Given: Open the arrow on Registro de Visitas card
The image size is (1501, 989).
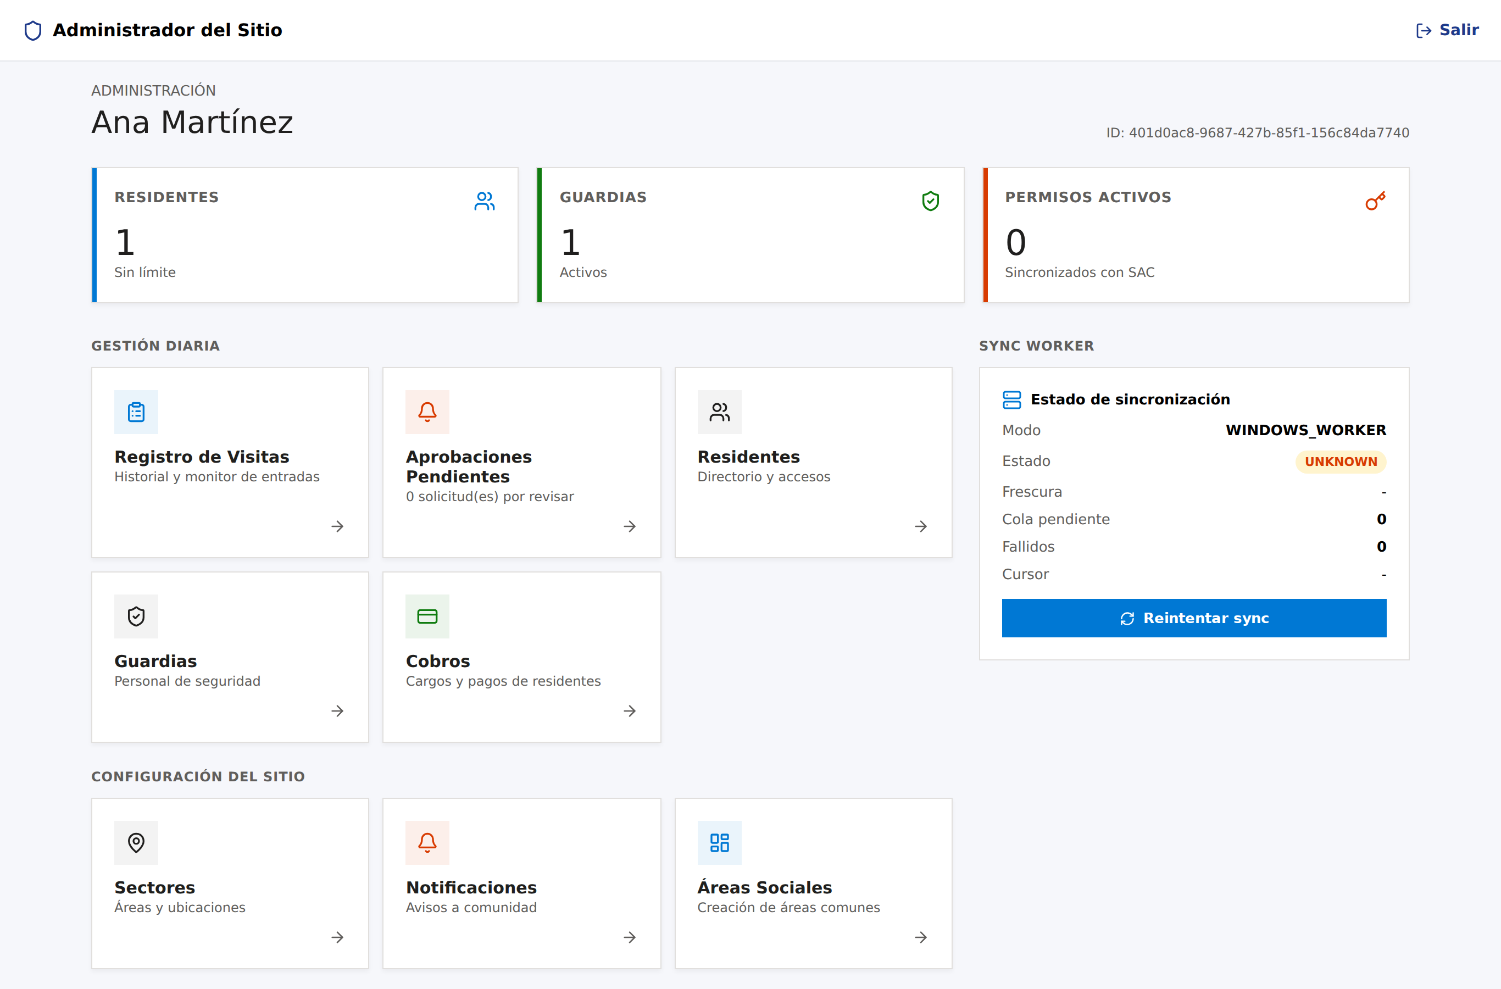Looking at the screenshot, I should [337, 526].
